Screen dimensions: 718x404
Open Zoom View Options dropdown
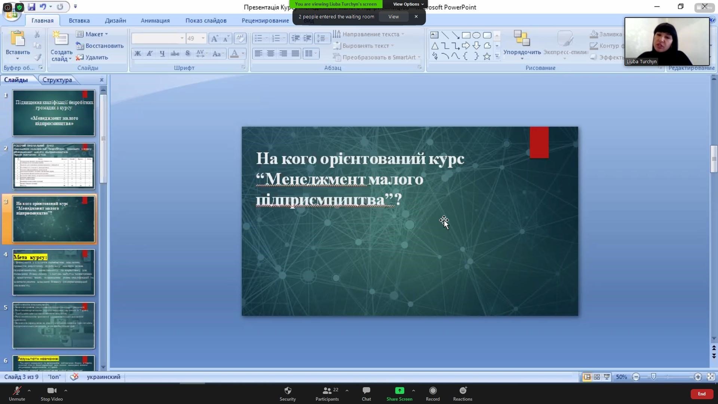(408, 4)
